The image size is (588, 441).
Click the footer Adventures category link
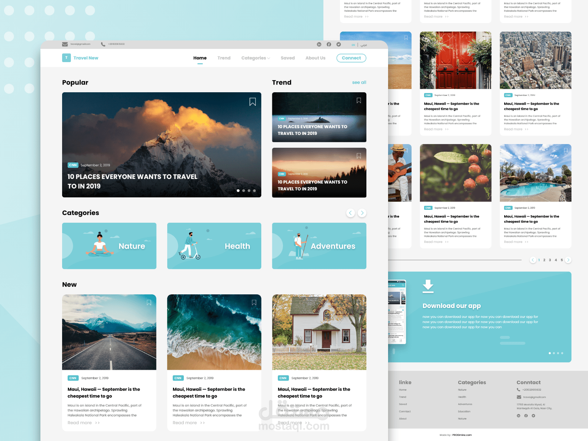[465, 404]
